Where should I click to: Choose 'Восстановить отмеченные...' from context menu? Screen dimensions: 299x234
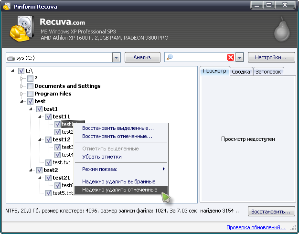[121, 137]
